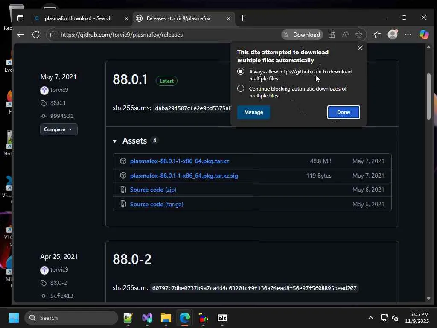This screenshot has width=437, height=328.
Task: Show hidden system tray icons chevron
Action: click(x=371, y=318)
